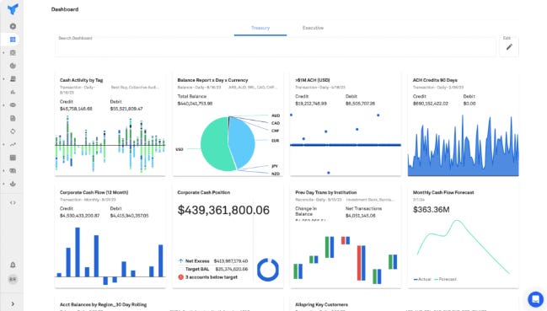Open the trend line icon in the sidebar
547x311 pixels.
[13, 144]
